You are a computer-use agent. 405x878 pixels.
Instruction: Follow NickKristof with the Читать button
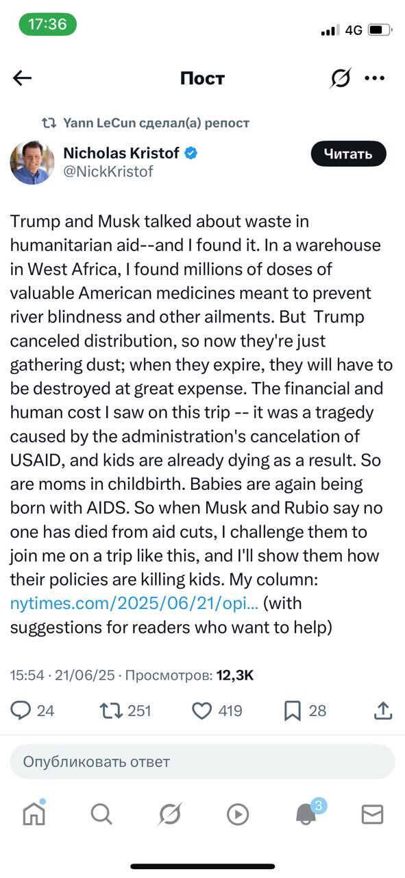[x=349, y=154]
